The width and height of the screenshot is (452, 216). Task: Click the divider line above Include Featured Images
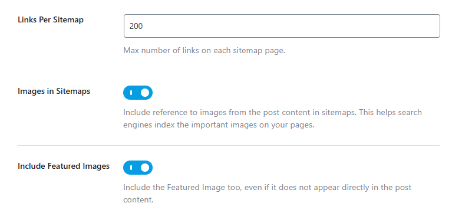pyautogui.click(x=229, y=145)
